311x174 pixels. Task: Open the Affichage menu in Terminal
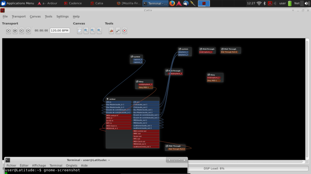(x=39, y=165)
